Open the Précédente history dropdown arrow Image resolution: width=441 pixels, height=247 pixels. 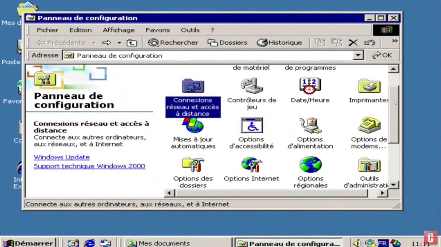pos(93,43)
